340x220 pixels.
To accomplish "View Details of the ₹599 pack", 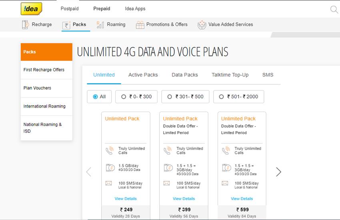I will pos(242,198).
